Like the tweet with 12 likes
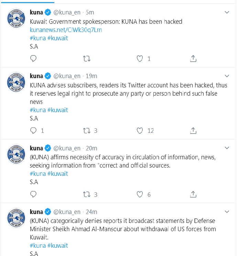 (140, 130)
